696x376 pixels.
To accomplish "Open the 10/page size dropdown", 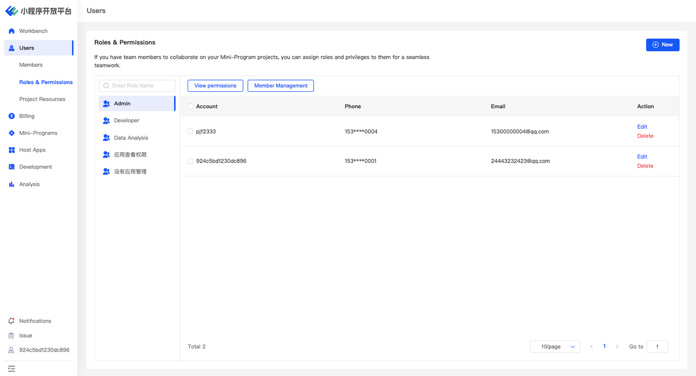I will pyautogui.click(x=555, y=347).
